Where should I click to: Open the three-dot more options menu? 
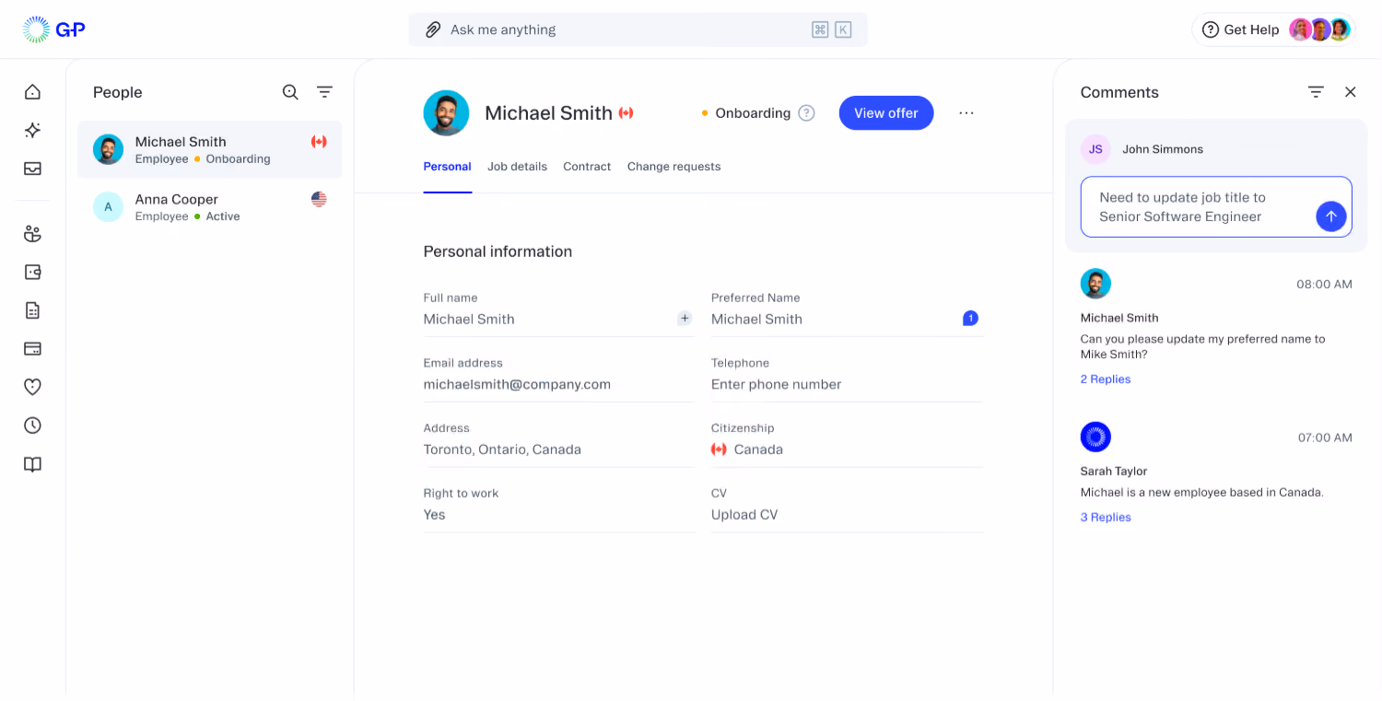pyautogui.click(x=966, y=113)
